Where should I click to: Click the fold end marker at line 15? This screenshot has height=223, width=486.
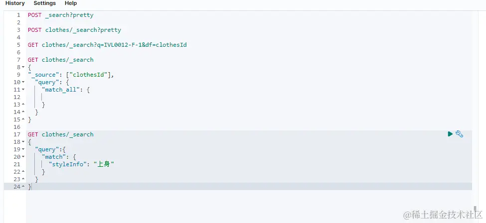pyautogui.click(x=23, y=119)
